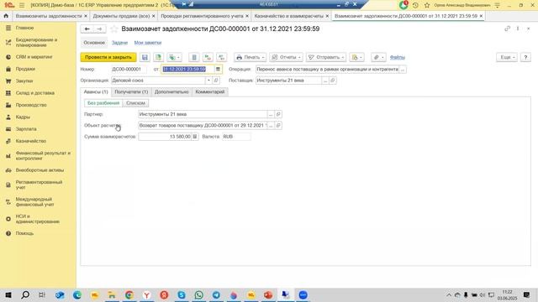The width and height of the screenshot is (538, 302).
Task: Open the Еще menu
Action: (x=507, y=57)
